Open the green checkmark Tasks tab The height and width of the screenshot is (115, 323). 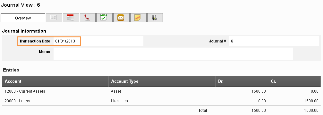click(104, 18)
